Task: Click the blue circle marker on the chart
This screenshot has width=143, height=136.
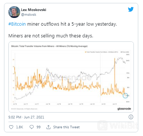Action: click(125, 96)
